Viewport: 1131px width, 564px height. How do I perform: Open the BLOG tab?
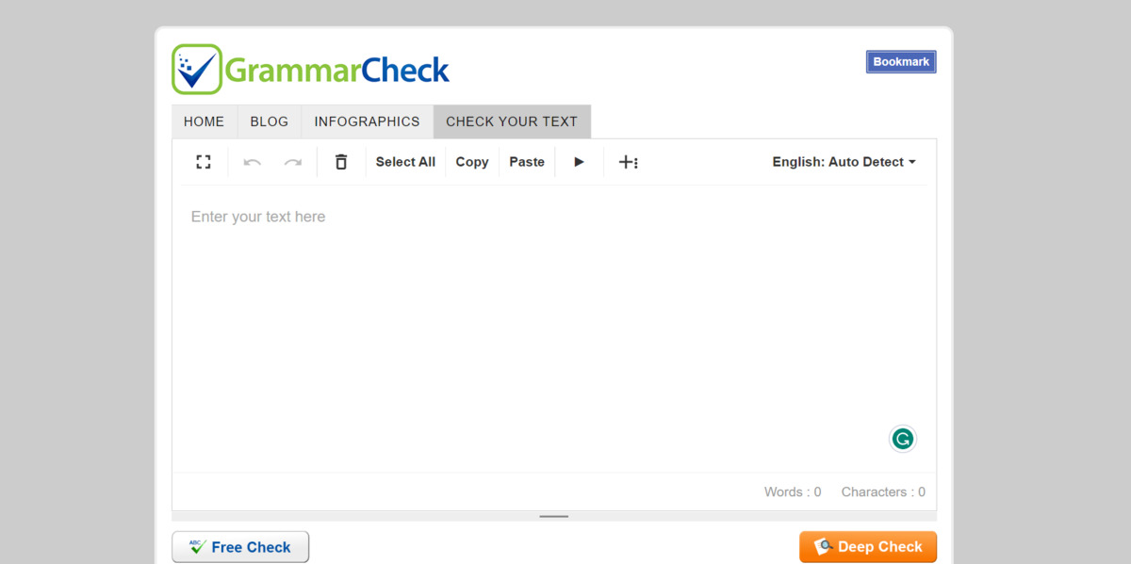pos(270,121)
